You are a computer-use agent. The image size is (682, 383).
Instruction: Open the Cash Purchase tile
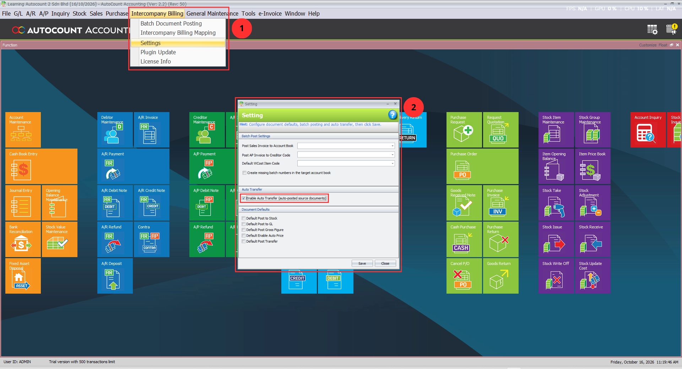tap(464, 239)
